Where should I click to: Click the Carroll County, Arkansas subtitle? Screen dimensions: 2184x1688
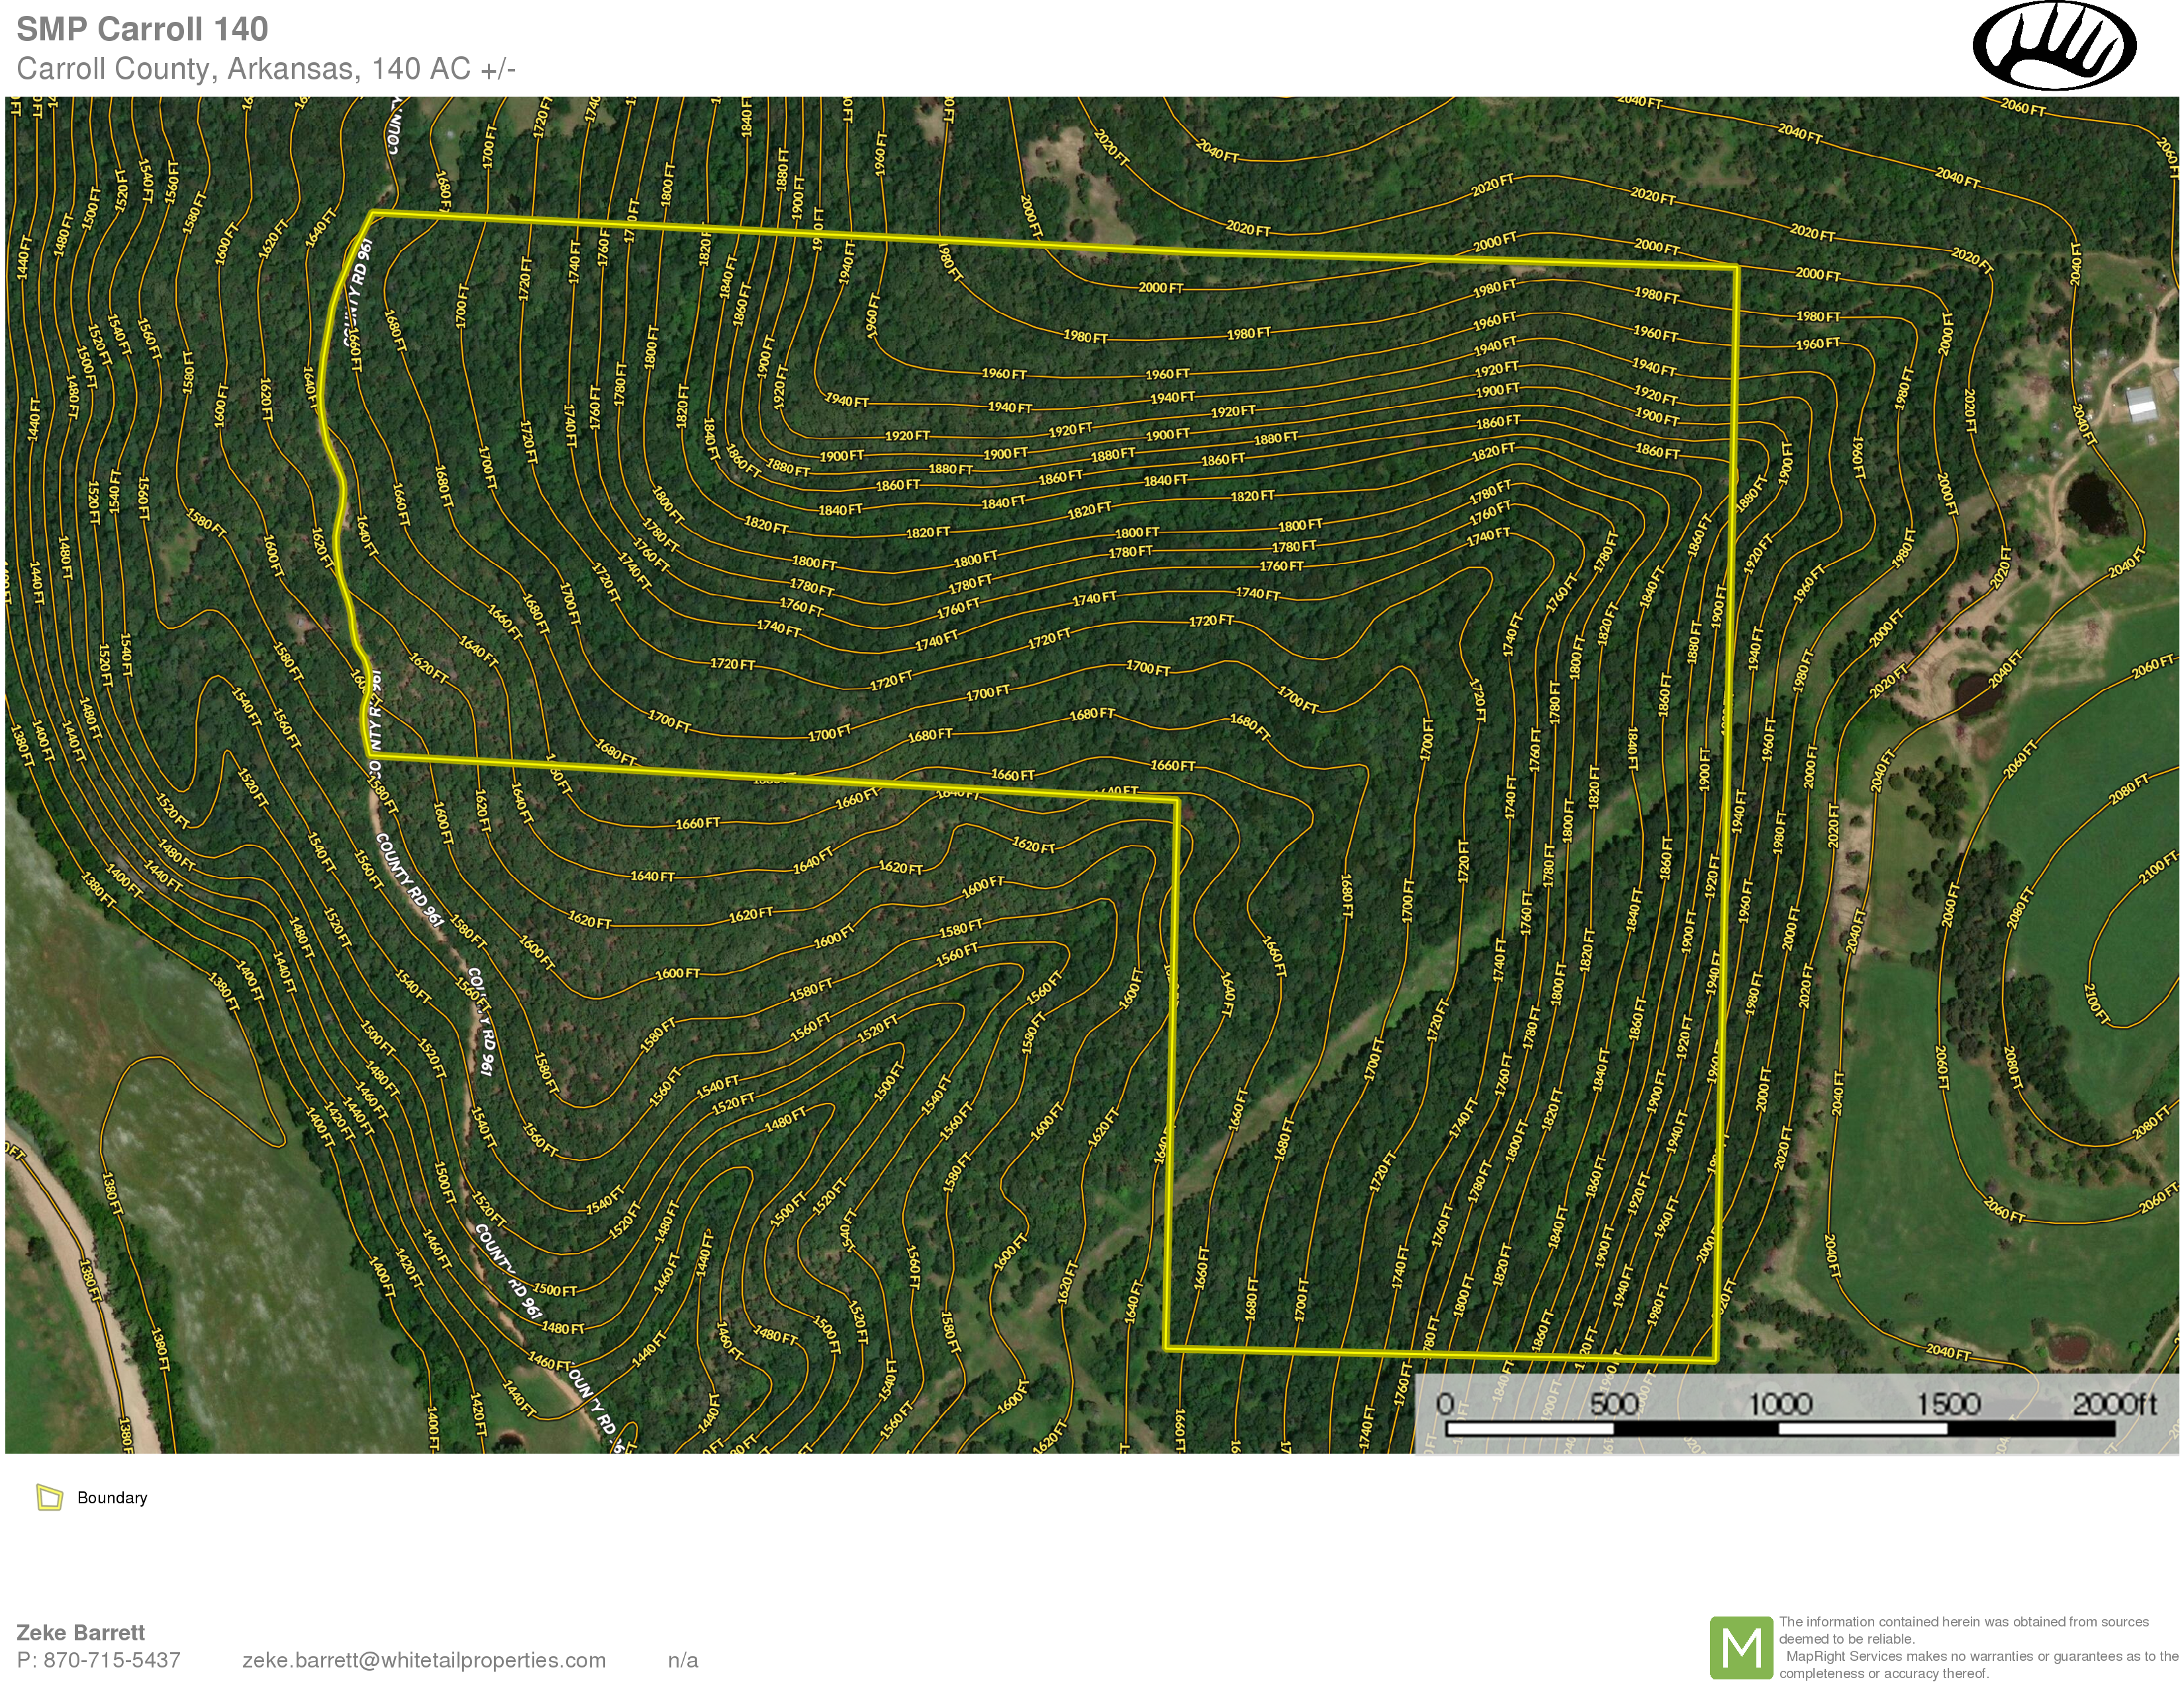(x=266, y=68)
